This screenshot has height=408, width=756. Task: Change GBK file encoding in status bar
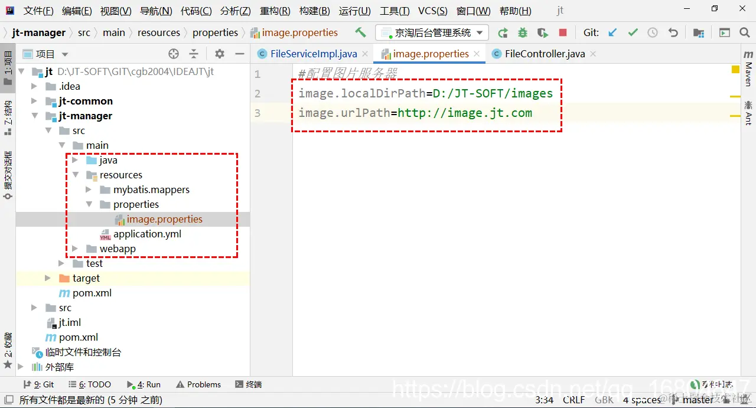[x=604, y=400]
